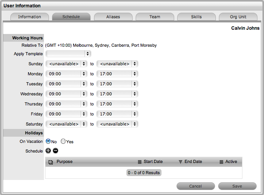Add a holiday schedule entry with plus icon
The width and height of the screenshot is (264, 195).
48,151
